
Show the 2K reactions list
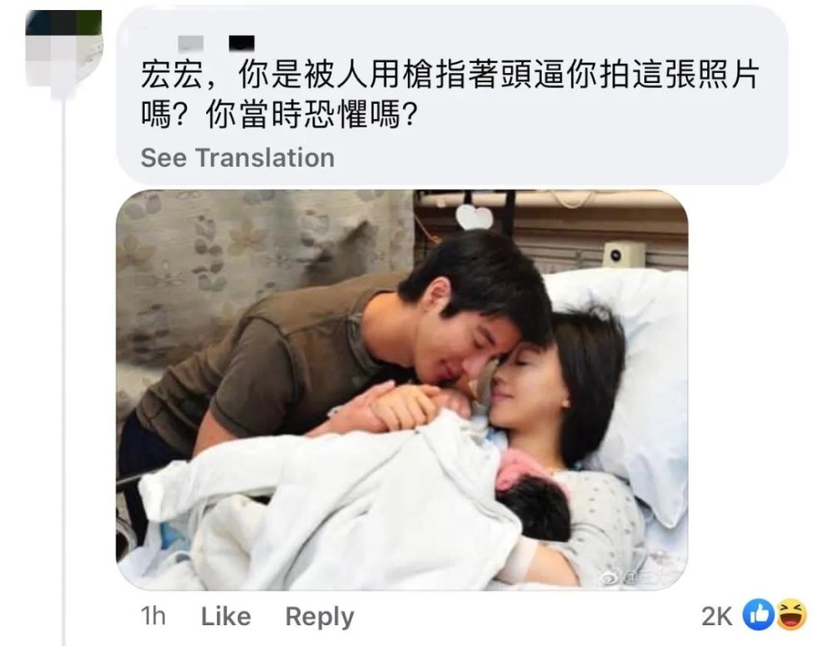click(x=716, y=616)
